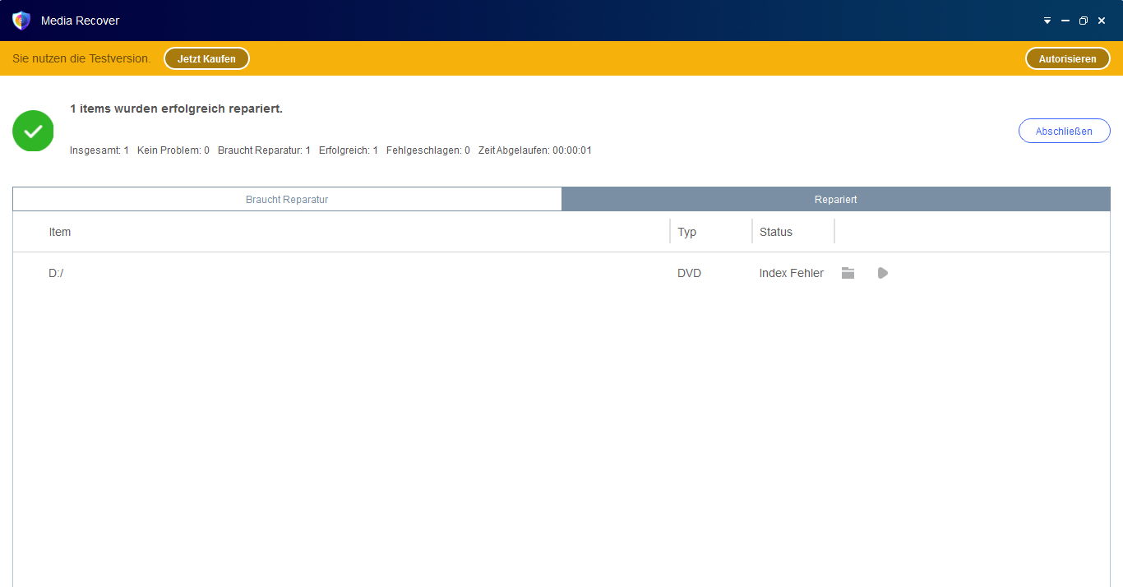Viewport: 1123px width, 587px height.
Task: Click the Autorisieren button
Action: pos(1067,59)
